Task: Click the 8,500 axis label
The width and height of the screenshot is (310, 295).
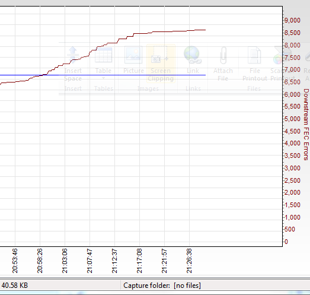Action: pyautogui.click(x=292, y=33)
